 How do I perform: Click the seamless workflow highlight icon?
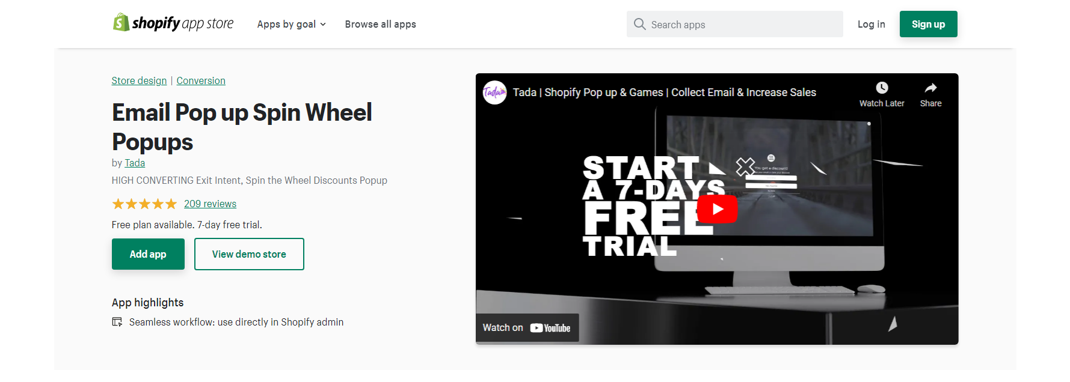click(117, 322)
